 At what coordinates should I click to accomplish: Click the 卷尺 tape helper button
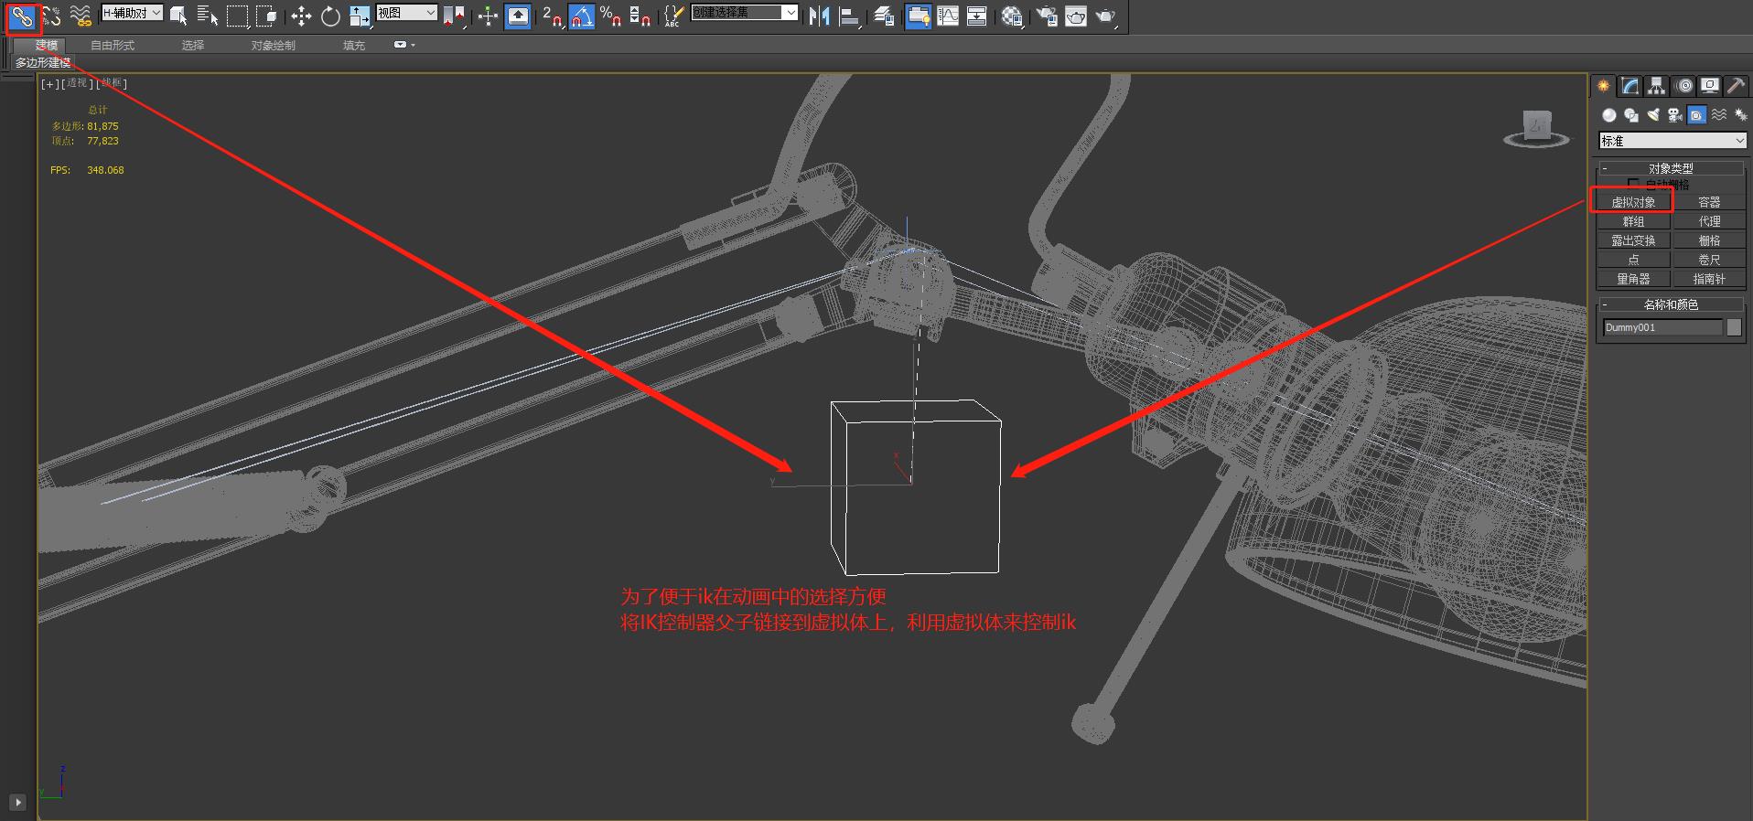tap(1709, 260)
